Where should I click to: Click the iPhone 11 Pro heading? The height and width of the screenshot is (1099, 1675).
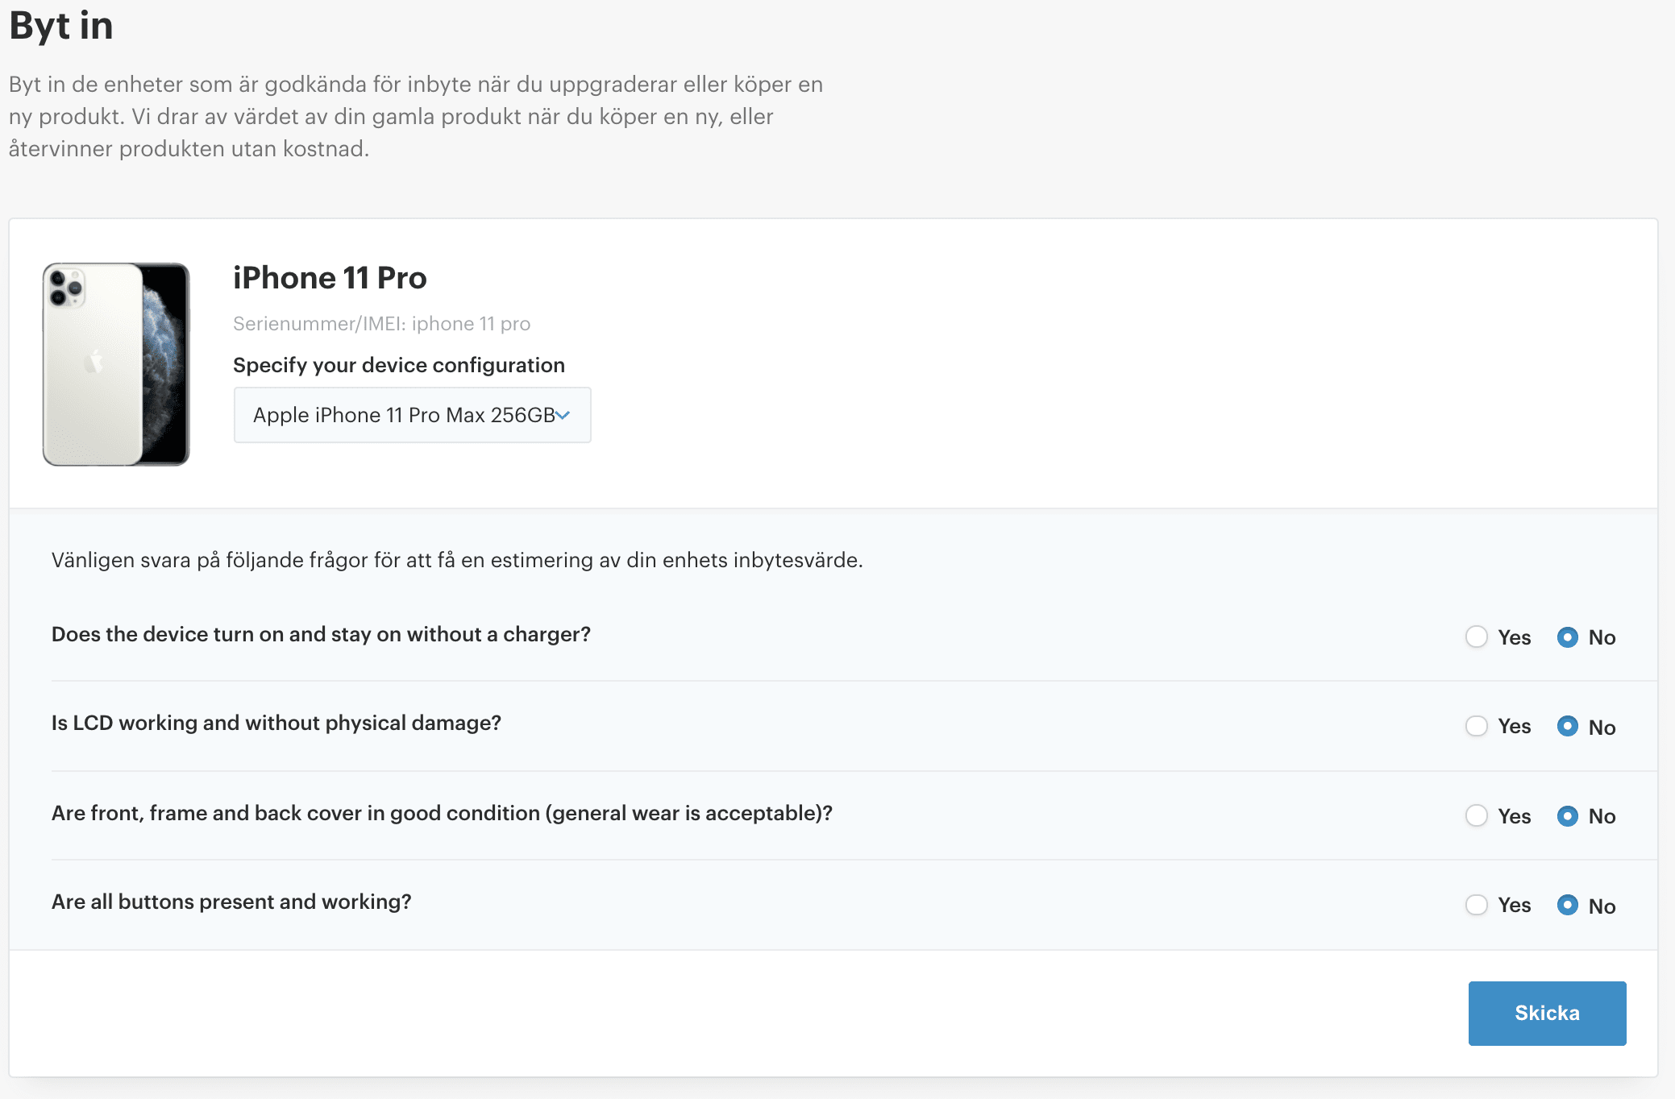coord(330,278)
